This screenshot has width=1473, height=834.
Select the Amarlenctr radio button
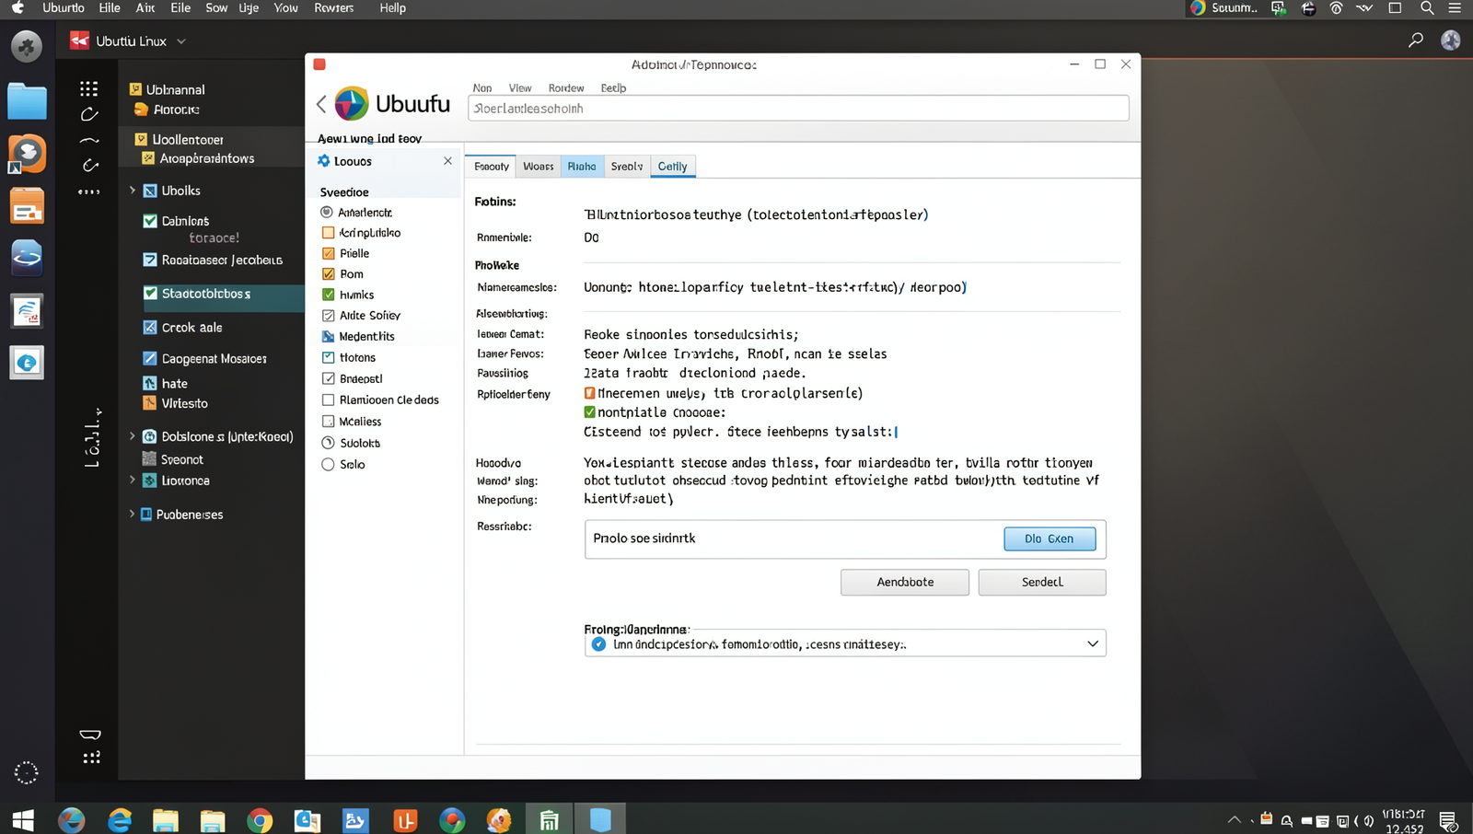coord(326,212)
